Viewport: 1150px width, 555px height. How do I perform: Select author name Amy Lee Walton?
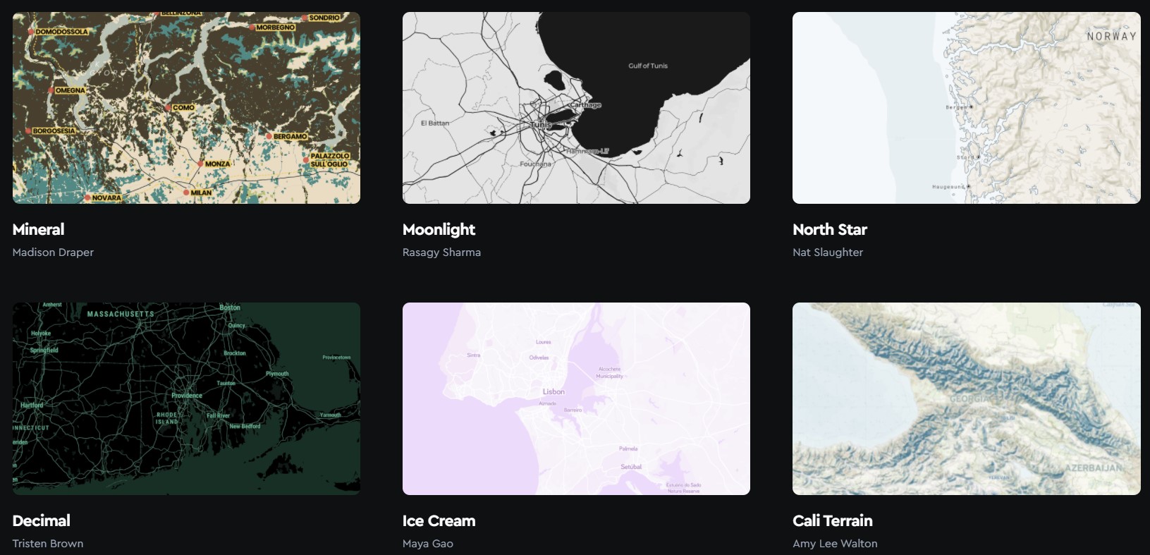(835, 544)
